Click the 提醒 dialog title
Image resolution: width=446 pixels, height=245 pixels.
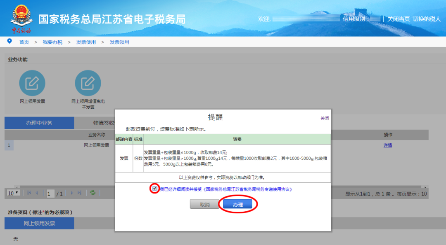click(x=215, y=117)
